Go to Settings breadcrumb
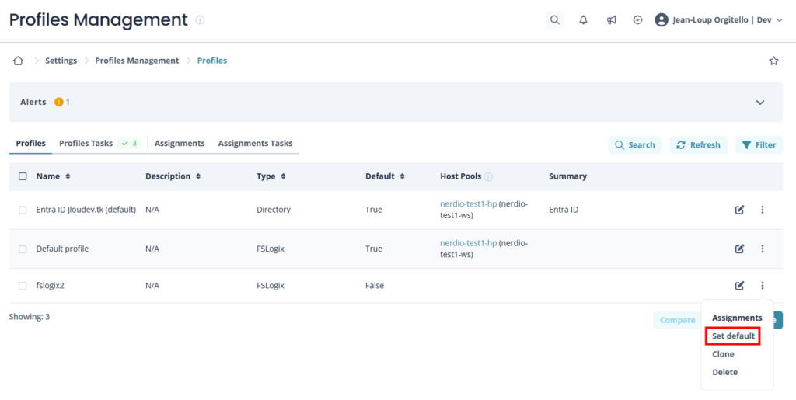Viewport: 796px width, 400px height. pyautogui.click(x=61, y=61)
